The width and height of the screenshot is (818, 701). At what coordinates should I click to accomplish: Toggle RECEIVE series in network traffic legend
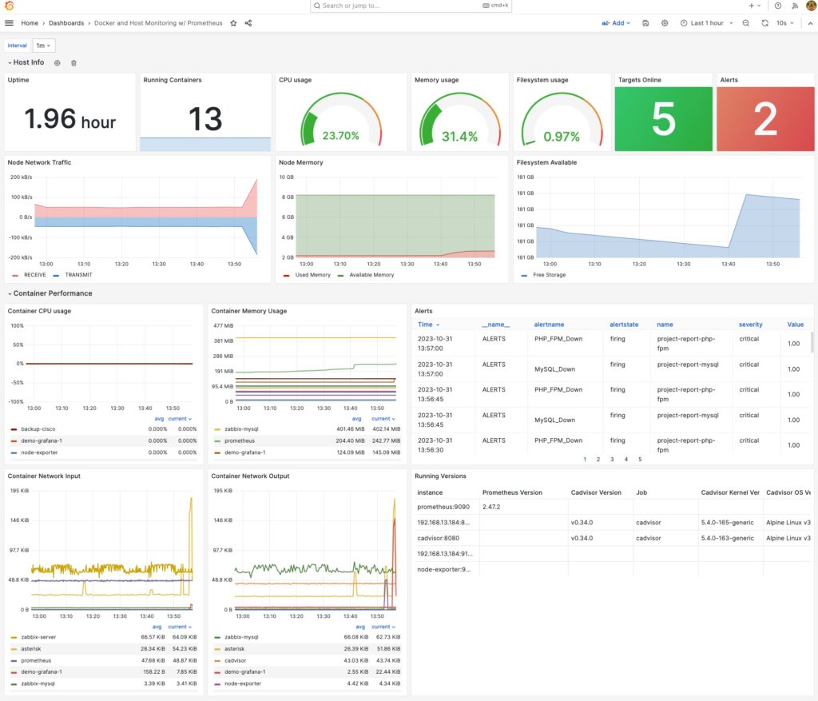click(x=34, y=274)
